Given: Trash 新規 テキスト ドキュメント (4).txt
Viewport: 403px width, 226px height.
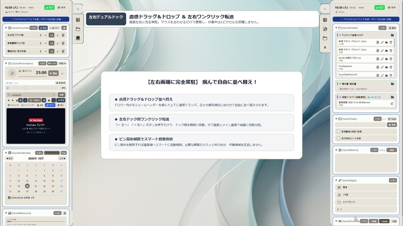Looking at the screenshot, I should point(391,42).
